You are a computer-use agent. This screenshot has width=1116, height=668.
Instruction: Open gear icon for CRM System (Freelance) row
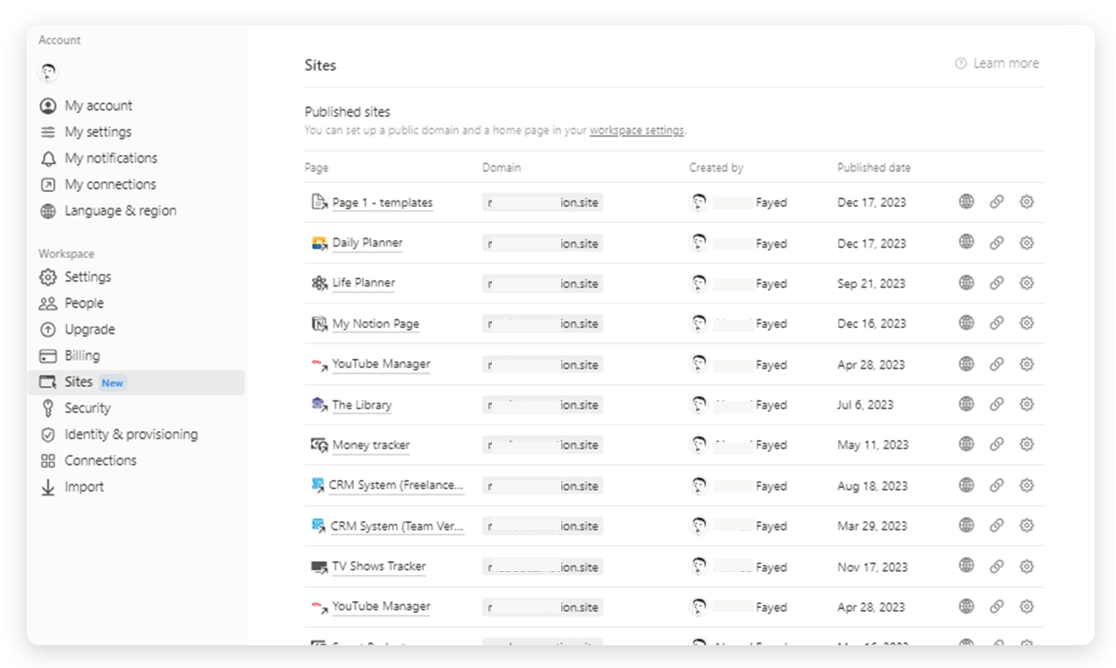tap(1026, 485)
